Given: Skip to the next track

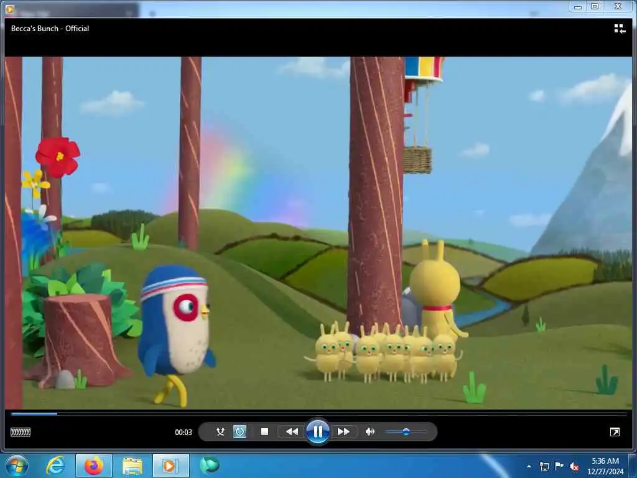Looking at the screenshot, I should coord(343,432).
